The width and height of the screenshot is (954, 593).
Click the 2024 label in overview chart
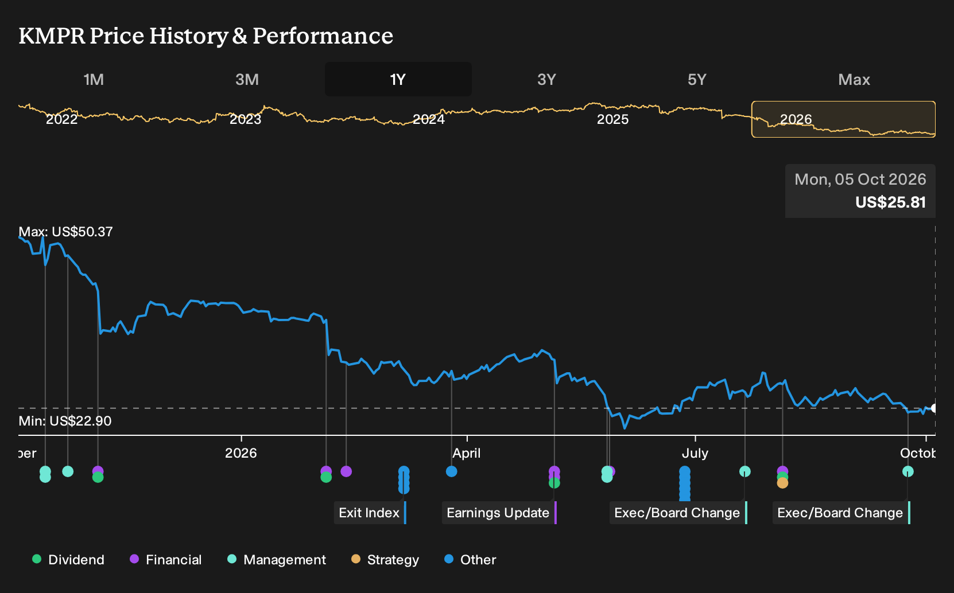pos(429,119)
